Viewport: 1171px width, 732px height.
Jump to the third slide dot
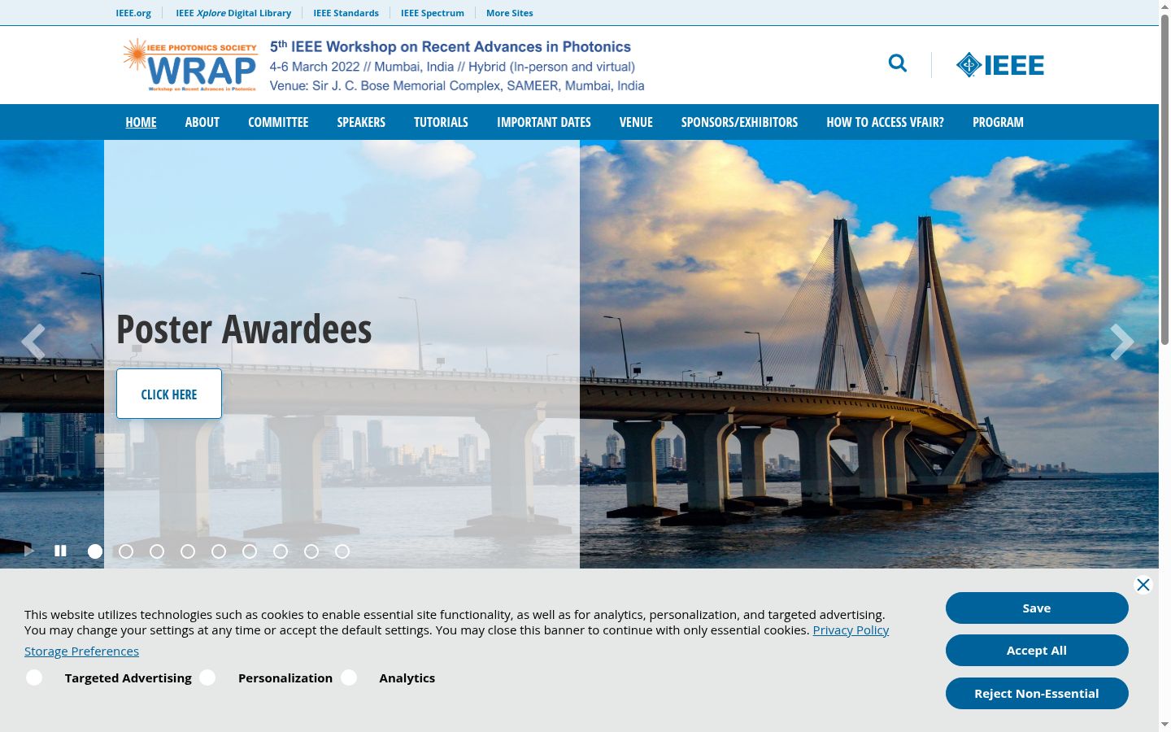click(157, 551)
